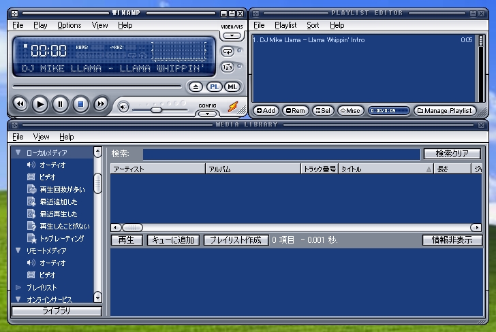Toggle shuffle 123 icon
496x332 pixels.
point(228,67)
